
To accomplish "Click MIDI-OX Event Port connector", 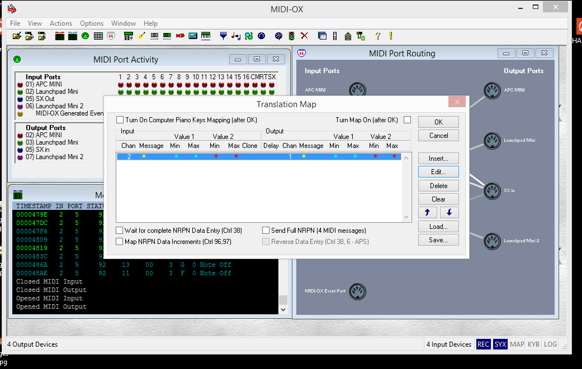I will pos(357,291).
